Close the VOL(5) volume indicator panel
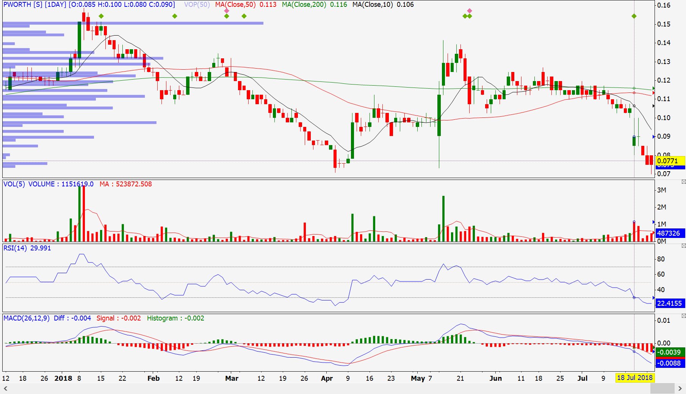Viewport: 686px width, 394px height. click(x=683, y=182)
